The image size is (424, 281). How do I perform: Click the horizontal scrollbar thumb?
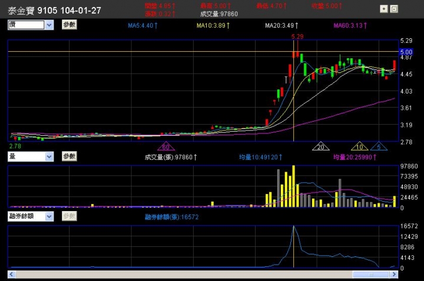pyautogui.click(x=371, y=275)
